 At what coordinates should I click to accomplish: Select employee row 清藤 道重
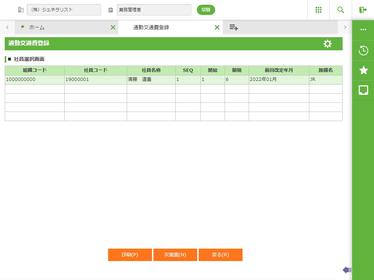click(x=151, y=79)
